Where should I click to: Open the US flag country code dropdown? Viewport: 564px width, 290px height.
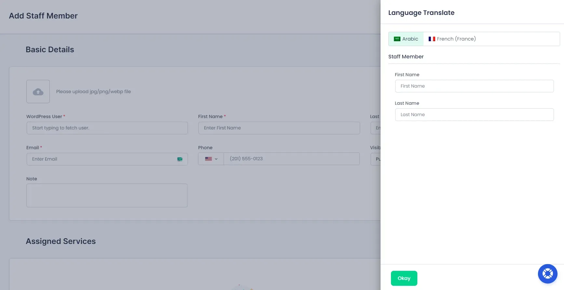(211, 159)
